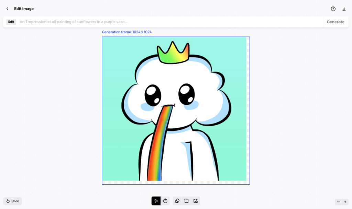This screenshot has height=209, width=352.
Task: Click the Generate button
Action: coord(335,22)
